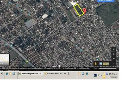Zoom in with the plus button
The height and width of the screenshot is (94, 125).
pyautogui.click(x=114, y=54)
